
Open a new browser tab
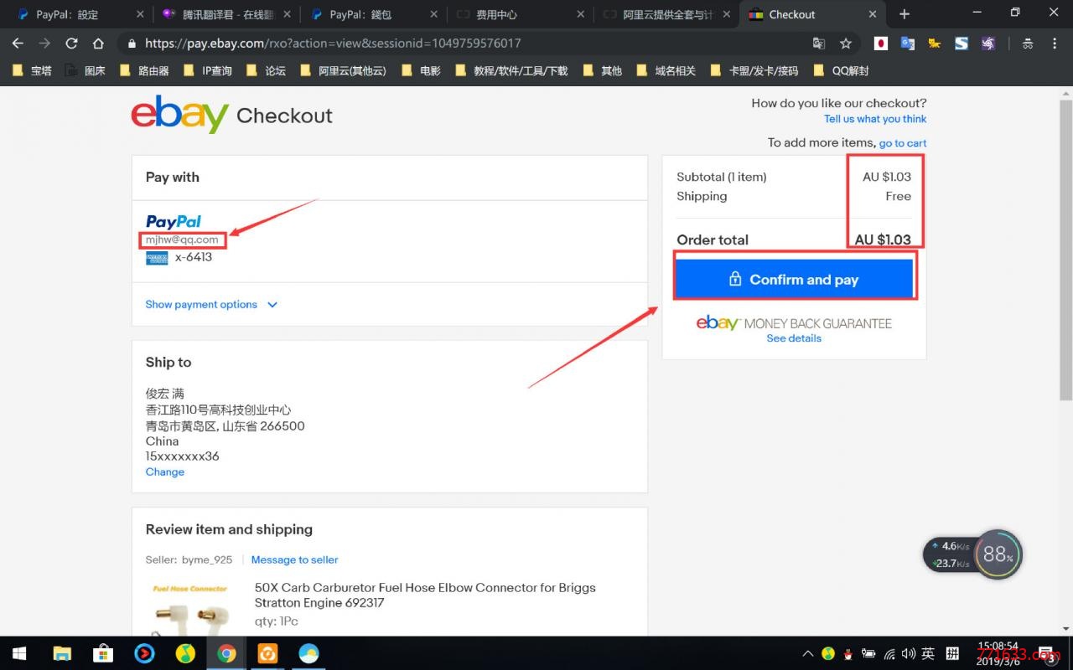904,14
